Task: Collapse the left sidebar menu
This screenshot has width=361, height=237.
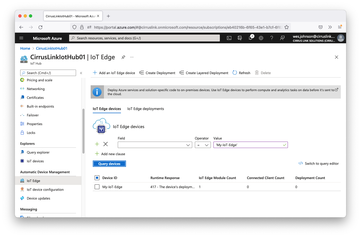Action: tap(81, 73)
